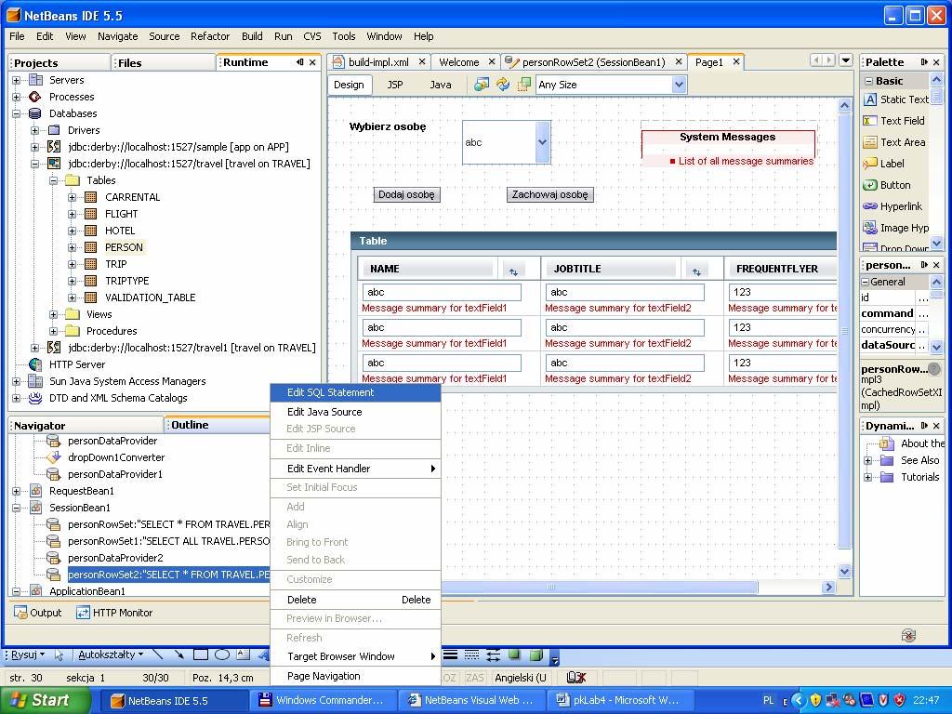Screen dimensions: 952x714
Task: Click the Databases icon in Runtime tree
Action: [35, 113]
